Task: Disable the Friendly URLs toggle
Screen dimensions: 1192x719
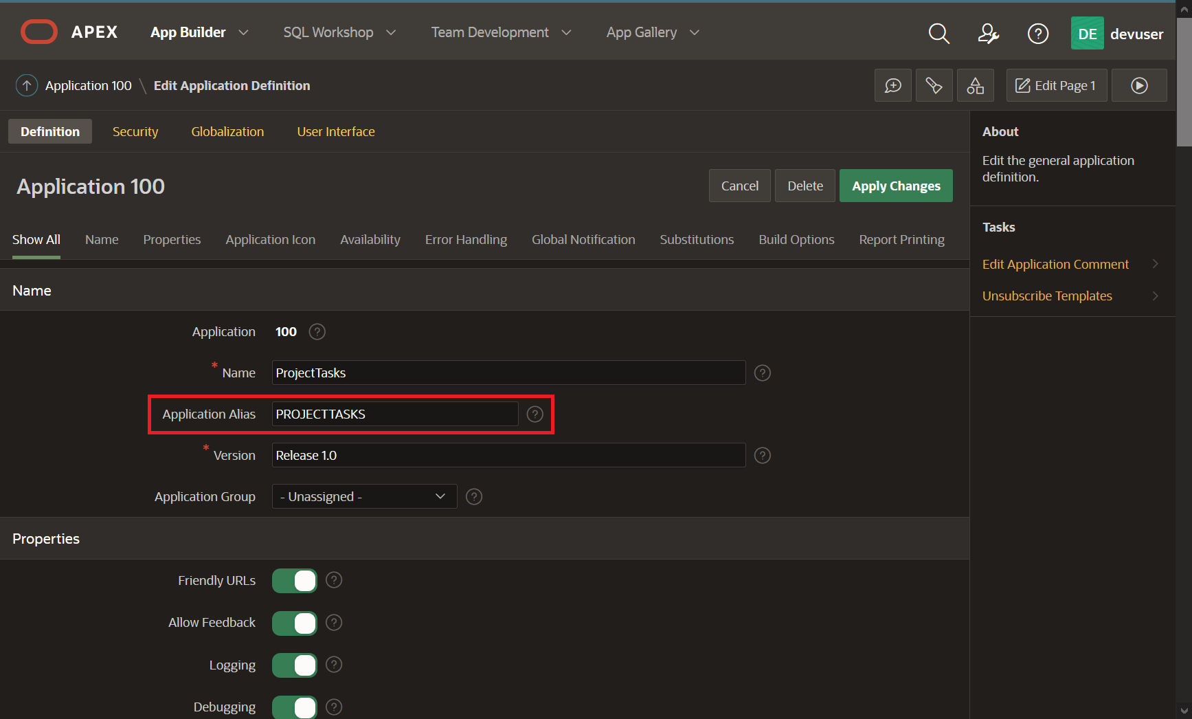Action: pos(294,580)
